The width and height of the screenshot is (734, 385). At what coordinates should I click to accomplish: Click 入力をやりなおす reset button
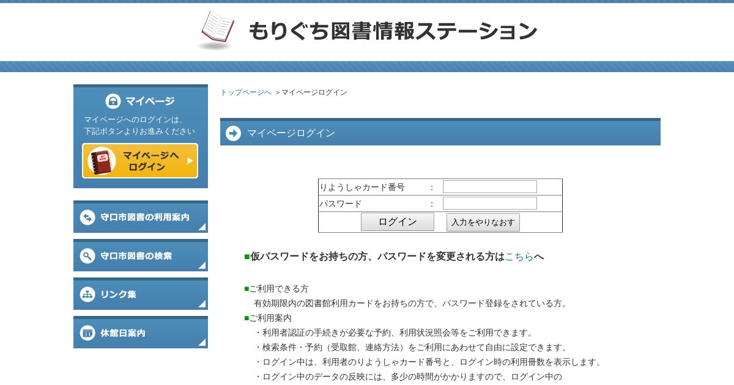click(483, 222)
